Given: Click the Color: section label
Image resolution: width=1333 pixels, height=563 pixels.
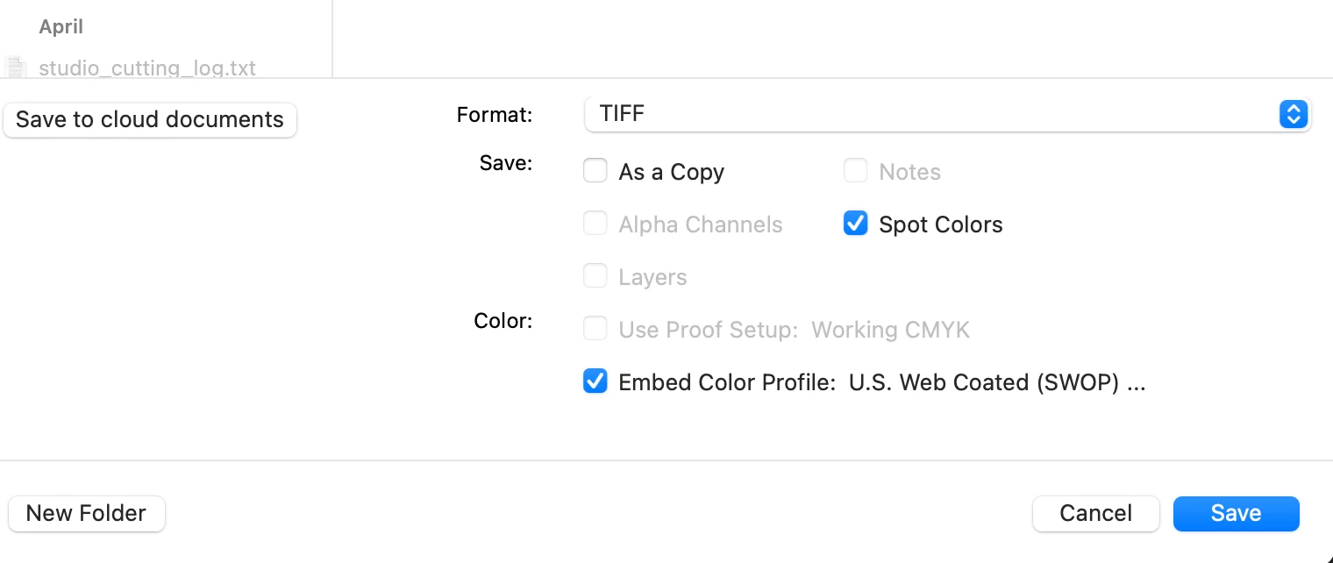Looking at the screenshot, I should [503, 321].
